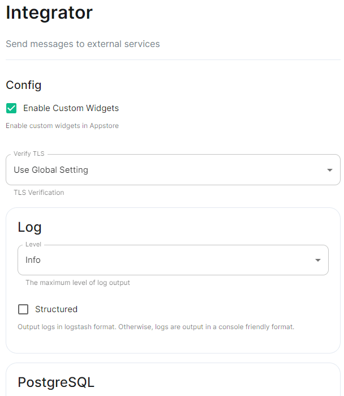Click the Log section heading
Screen dimensions: 344x396
pos(29,227)
